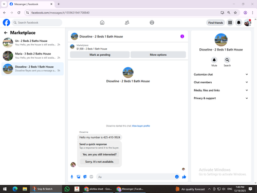Open Chrome profile icon
This screenshot has width=257, height=193.
(245, 12)
